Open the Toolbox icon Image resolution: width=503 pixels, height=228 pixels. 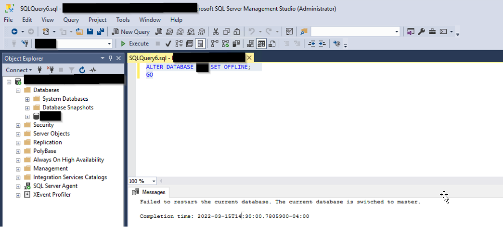pyautogui.click(x=432, y=31)
